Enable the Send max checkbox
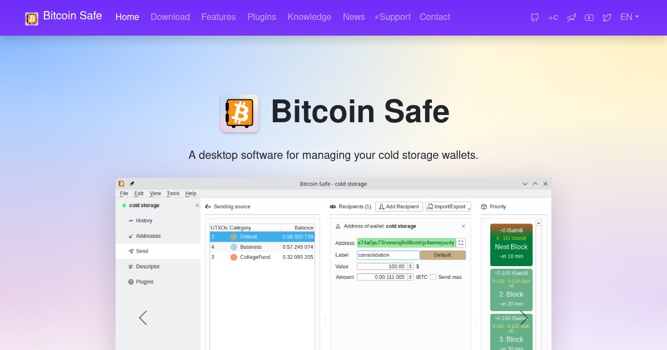Screen dimensions: 667x350 point(432,277)
